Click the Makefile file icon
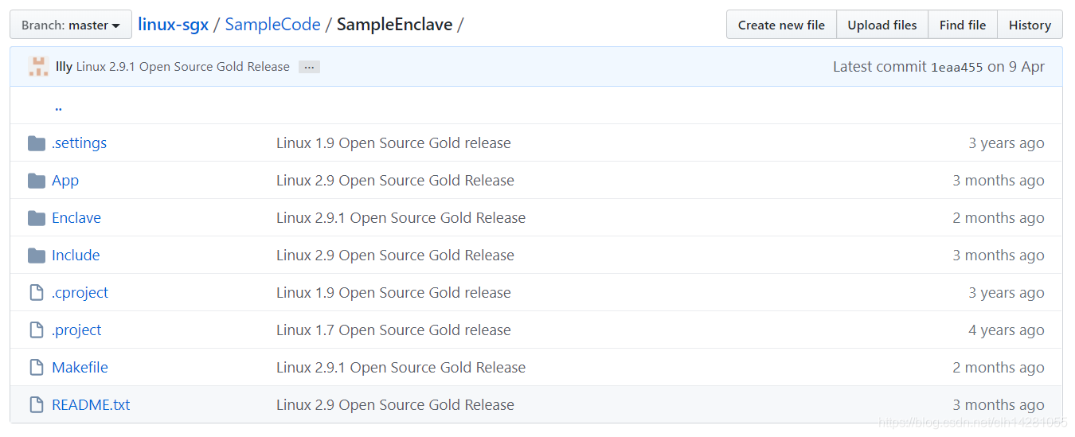1075x437 pixels. coord(36,368)
